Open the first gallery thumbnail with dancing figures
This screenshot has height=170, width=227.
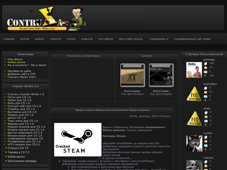(133, 75)
